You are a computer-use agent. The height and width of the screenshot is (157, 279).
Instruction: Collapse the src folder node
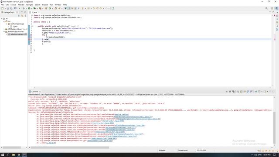pyautogui.click(x=4, y=21)
